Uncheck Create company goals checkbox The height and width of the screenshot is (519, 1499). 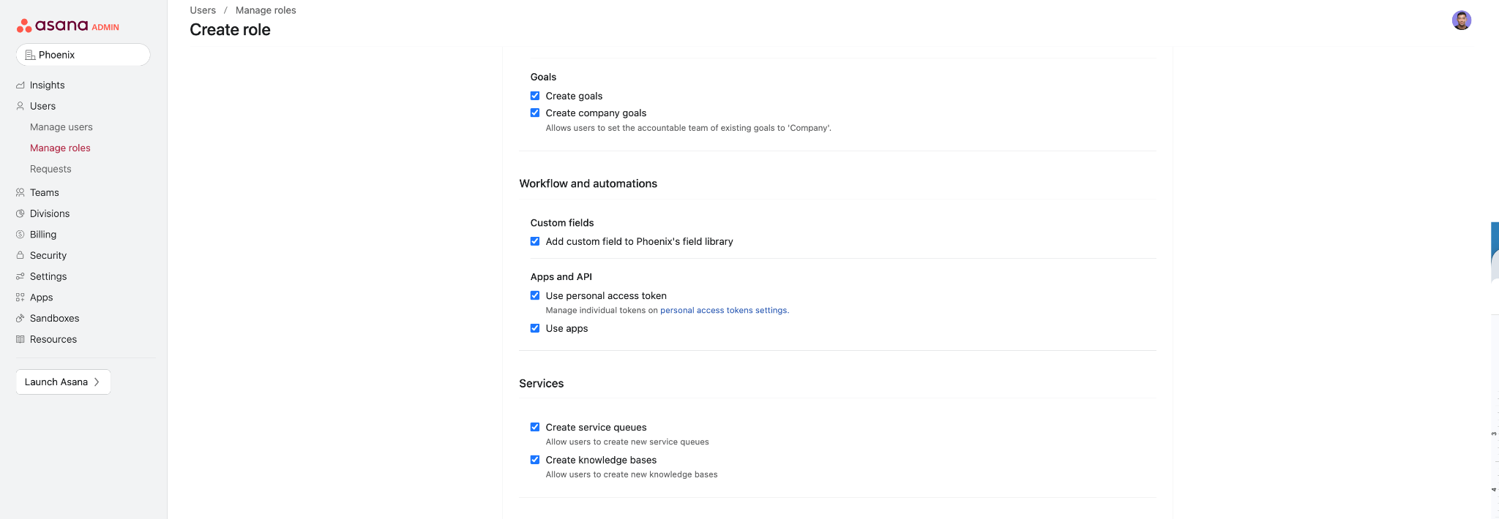coord(535,113)
